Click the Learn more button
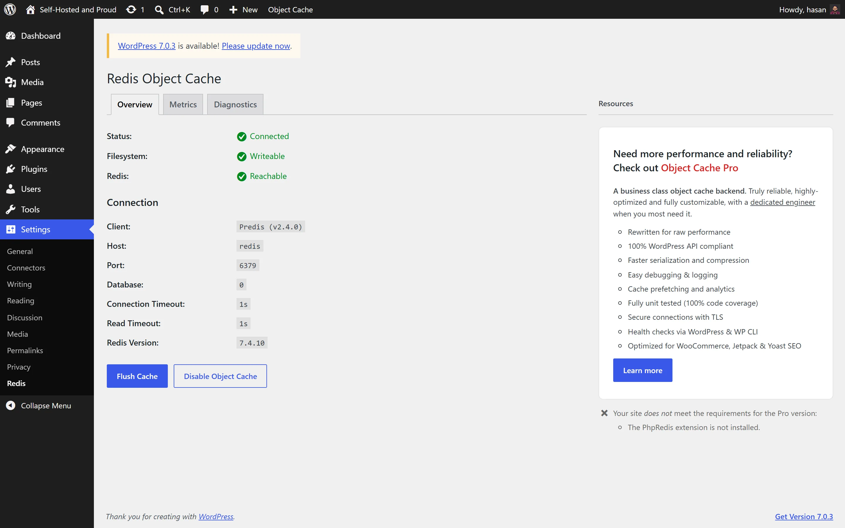 [x=643, y=370]
